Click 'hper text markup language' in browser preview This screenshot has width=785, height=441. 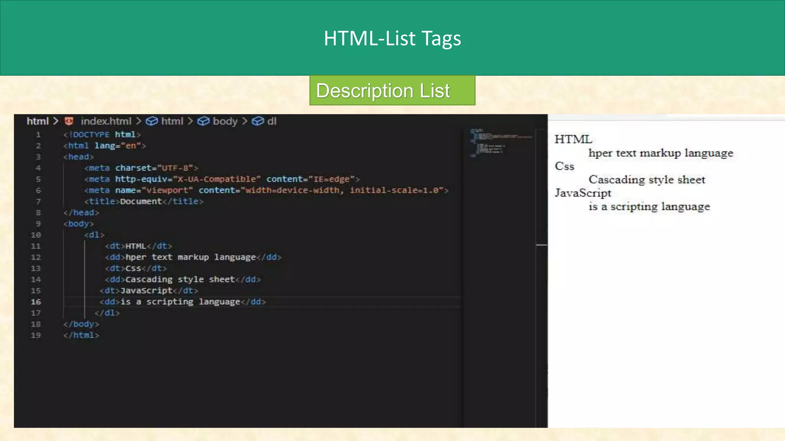661,153
